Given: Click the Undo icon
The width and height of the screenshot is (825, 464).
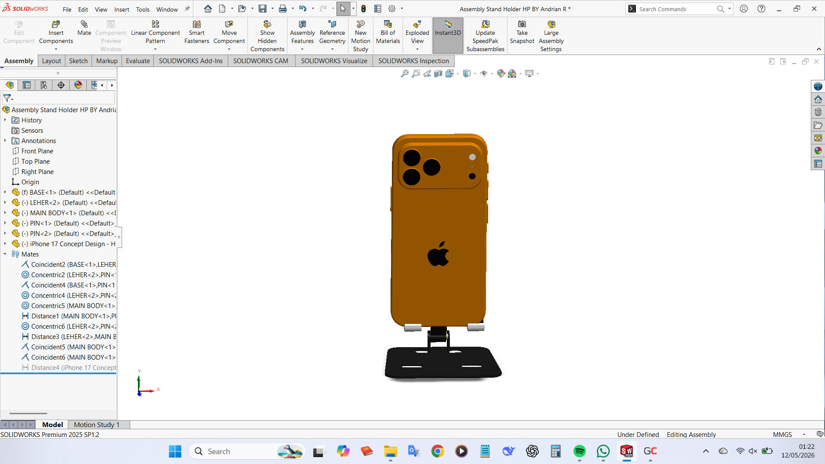Looking at the screenshot, I should (303, 9).
